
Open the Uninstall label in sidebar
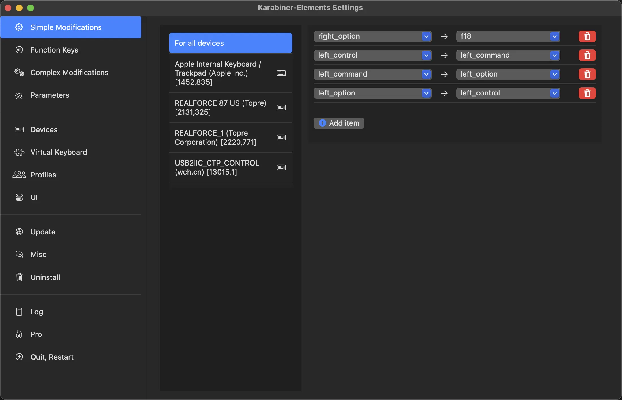(45, 277)
